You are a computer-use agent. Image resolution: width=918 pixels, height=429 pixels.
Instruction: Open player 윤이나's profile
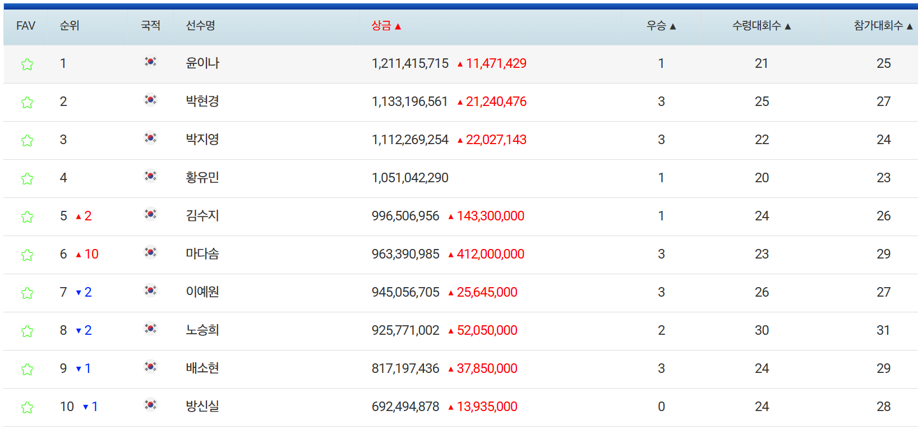tap(202, 63)
